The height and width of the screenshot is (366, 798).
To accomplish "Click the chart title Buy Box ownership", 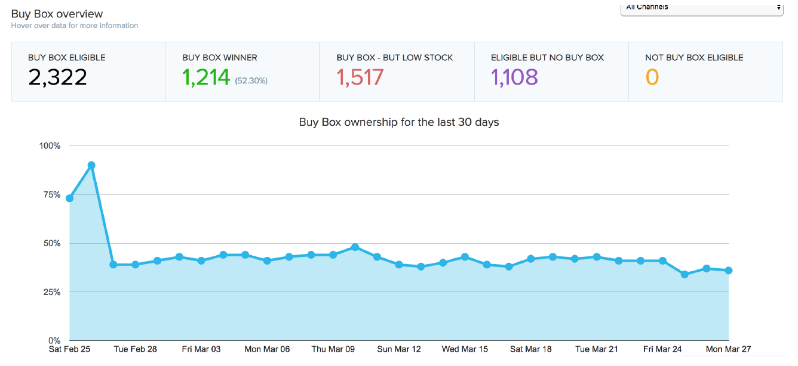I will pos(398,122).
